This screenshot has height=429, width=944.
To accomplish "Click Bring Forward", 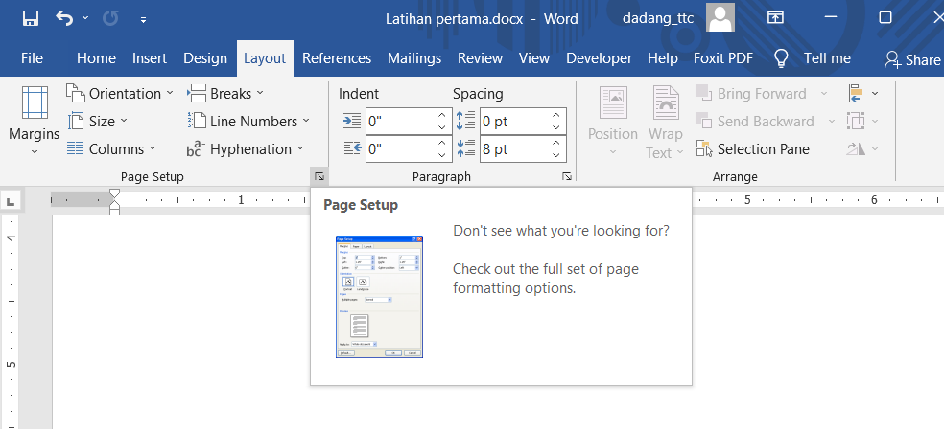I will click(x=751, y=94).
